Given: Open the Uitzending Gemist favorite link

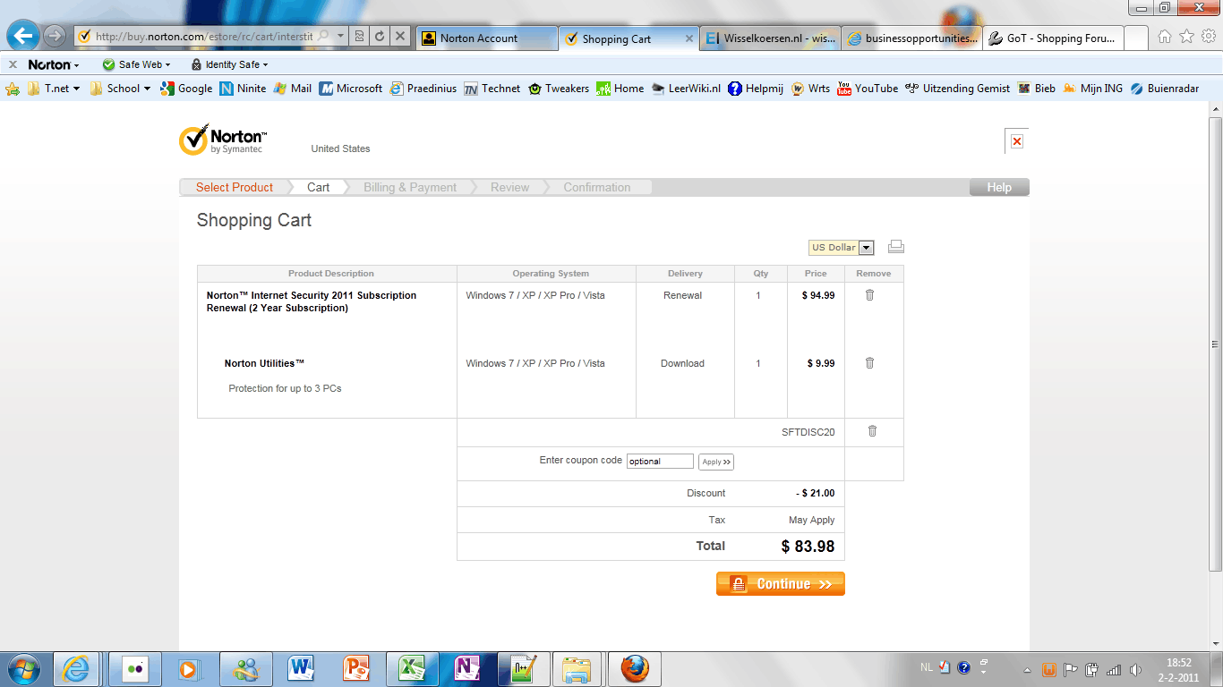Looking at the screenshot, I should click(957, 89).
